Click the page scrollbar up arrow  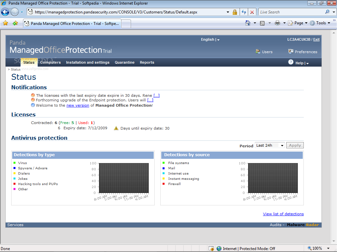(x=334, y=33)
